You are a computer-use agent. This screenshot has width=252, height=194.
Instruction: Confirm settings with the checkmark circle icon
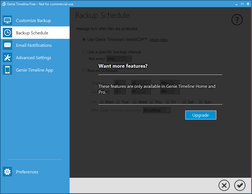240,185
